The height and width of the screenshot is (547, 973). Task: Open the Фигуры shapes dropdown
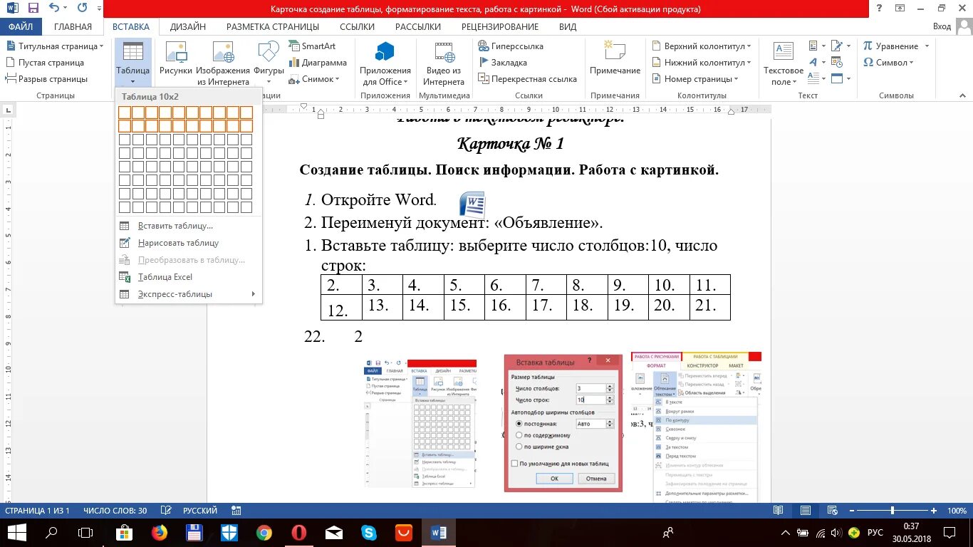[x=269, y=63]
